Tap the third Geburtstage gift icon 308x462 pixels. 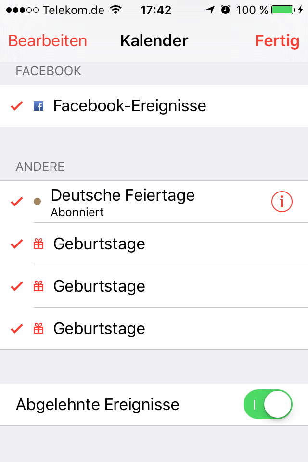38,329
